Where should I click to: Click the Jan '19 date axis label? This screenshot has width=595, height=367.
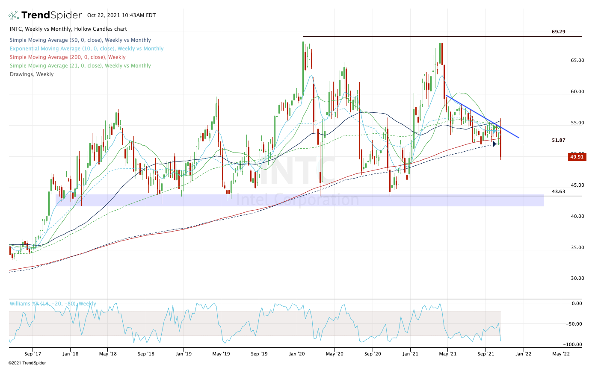coord(184,354)
